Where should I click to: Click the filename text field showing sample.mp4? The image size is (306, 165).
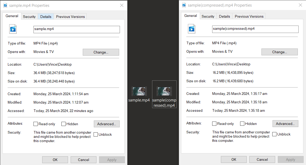(76, 29)
